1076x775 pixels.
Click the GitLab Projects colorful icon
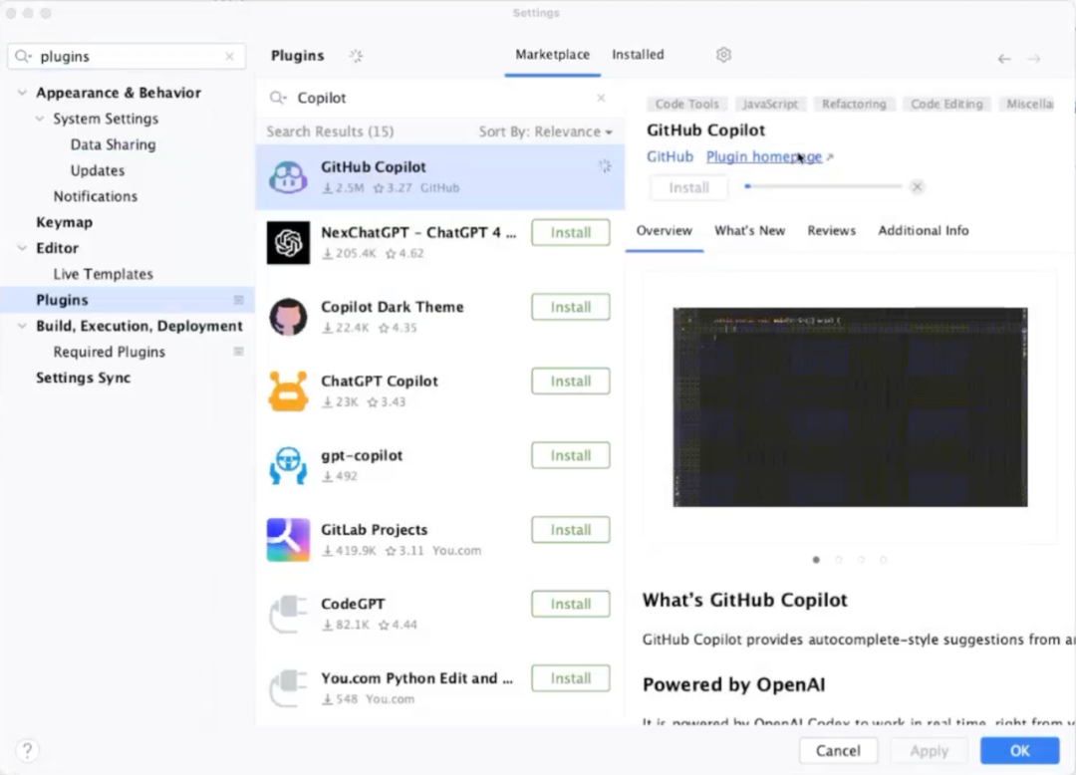[288, 540]
